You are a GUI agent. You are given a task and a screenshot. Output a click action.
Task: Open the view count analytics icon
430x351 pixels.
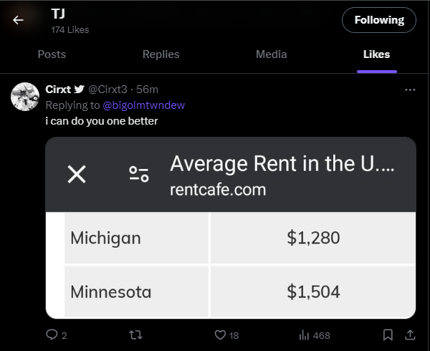click(x=303, y=335)
